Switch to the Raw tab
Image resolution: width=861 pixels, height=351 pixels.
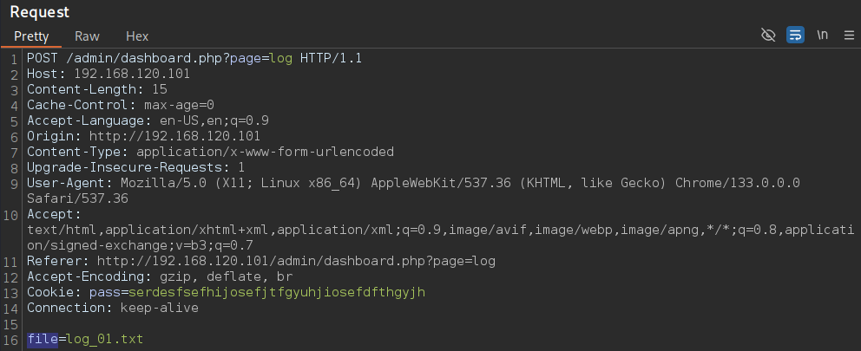coord(88,36)
